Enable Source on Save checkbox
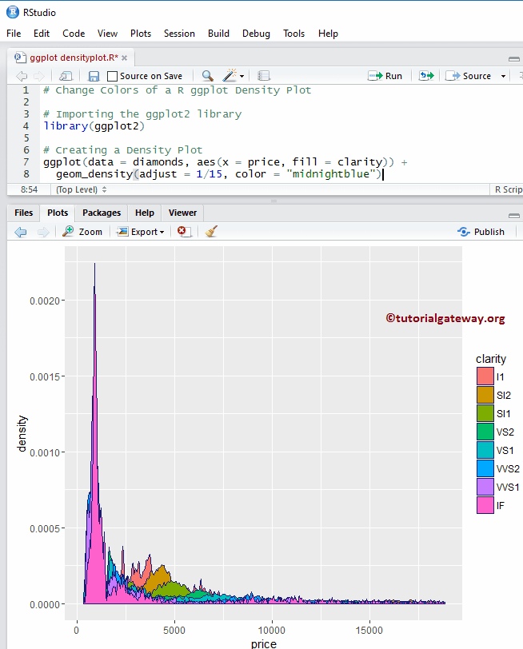The width and height of the screenshot is (523, 649). click(112, 76)
